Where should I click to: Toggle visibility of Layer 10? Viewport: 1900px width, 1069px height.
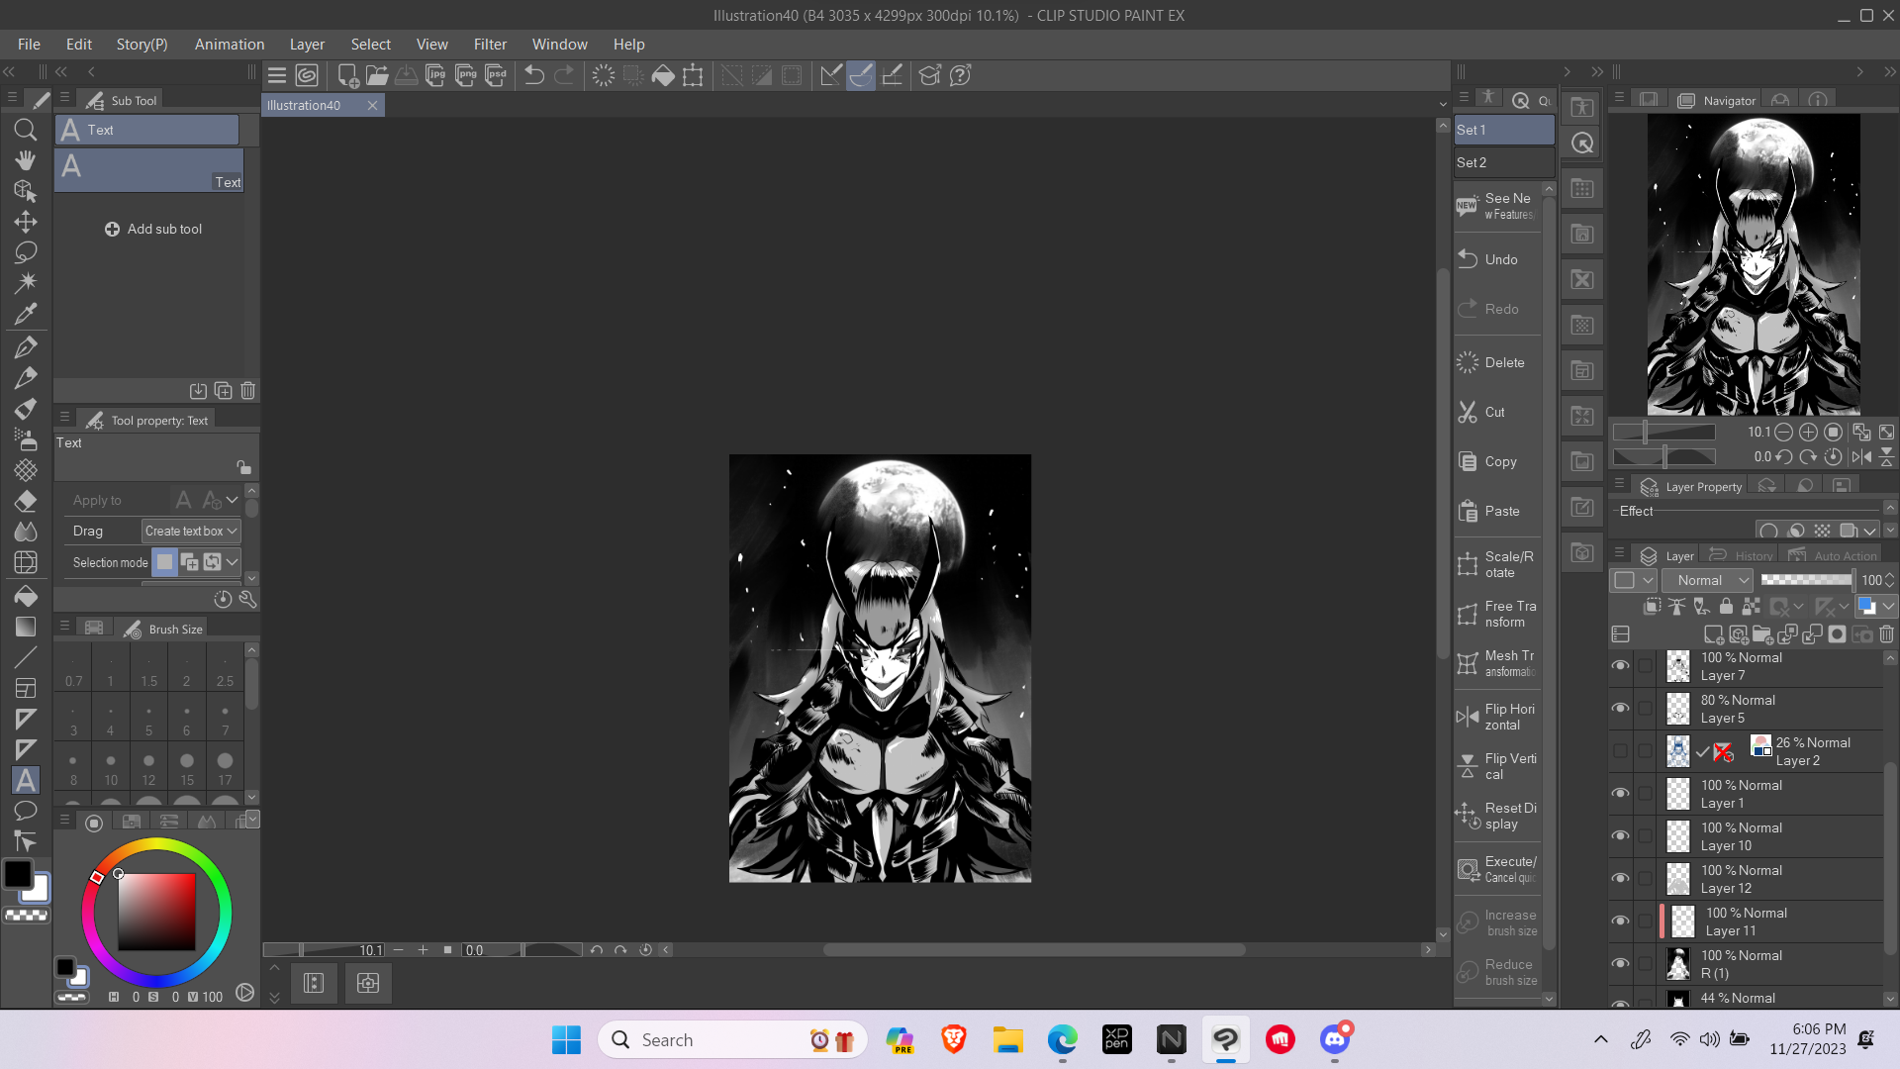1620,836
